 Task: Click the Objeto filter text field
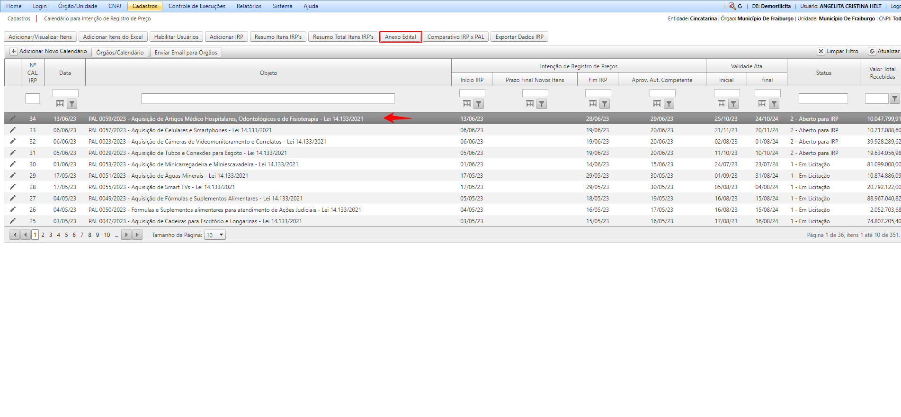[x=268, y=99]
